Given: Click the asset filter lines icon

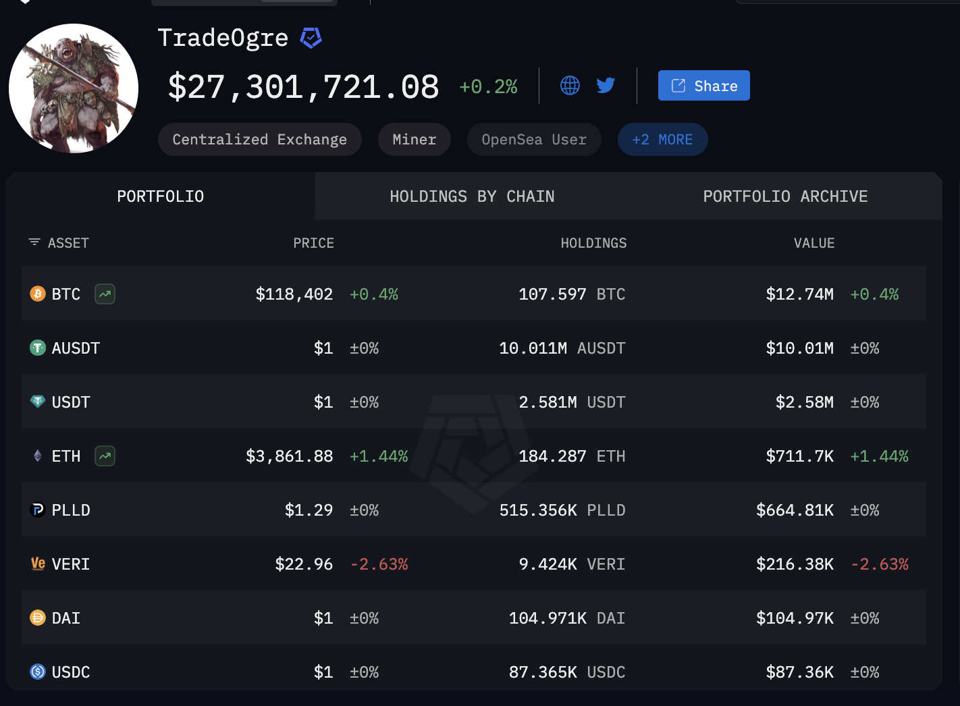Looking at the screenshot, I should point(34,242).
